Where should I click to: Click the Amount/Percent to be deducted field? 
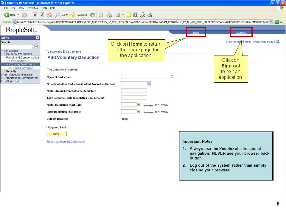(134, 91)
